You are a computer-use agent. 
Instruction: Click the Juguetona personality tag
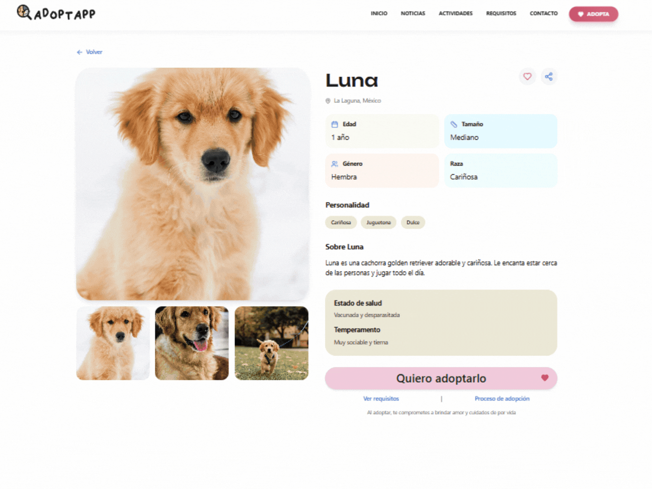(379, 222)
